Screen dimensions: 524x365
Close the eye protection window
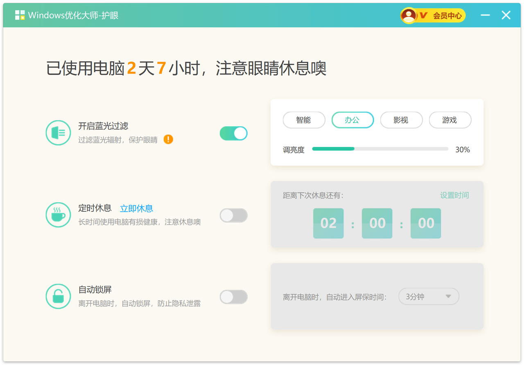[x=506, y=16]
